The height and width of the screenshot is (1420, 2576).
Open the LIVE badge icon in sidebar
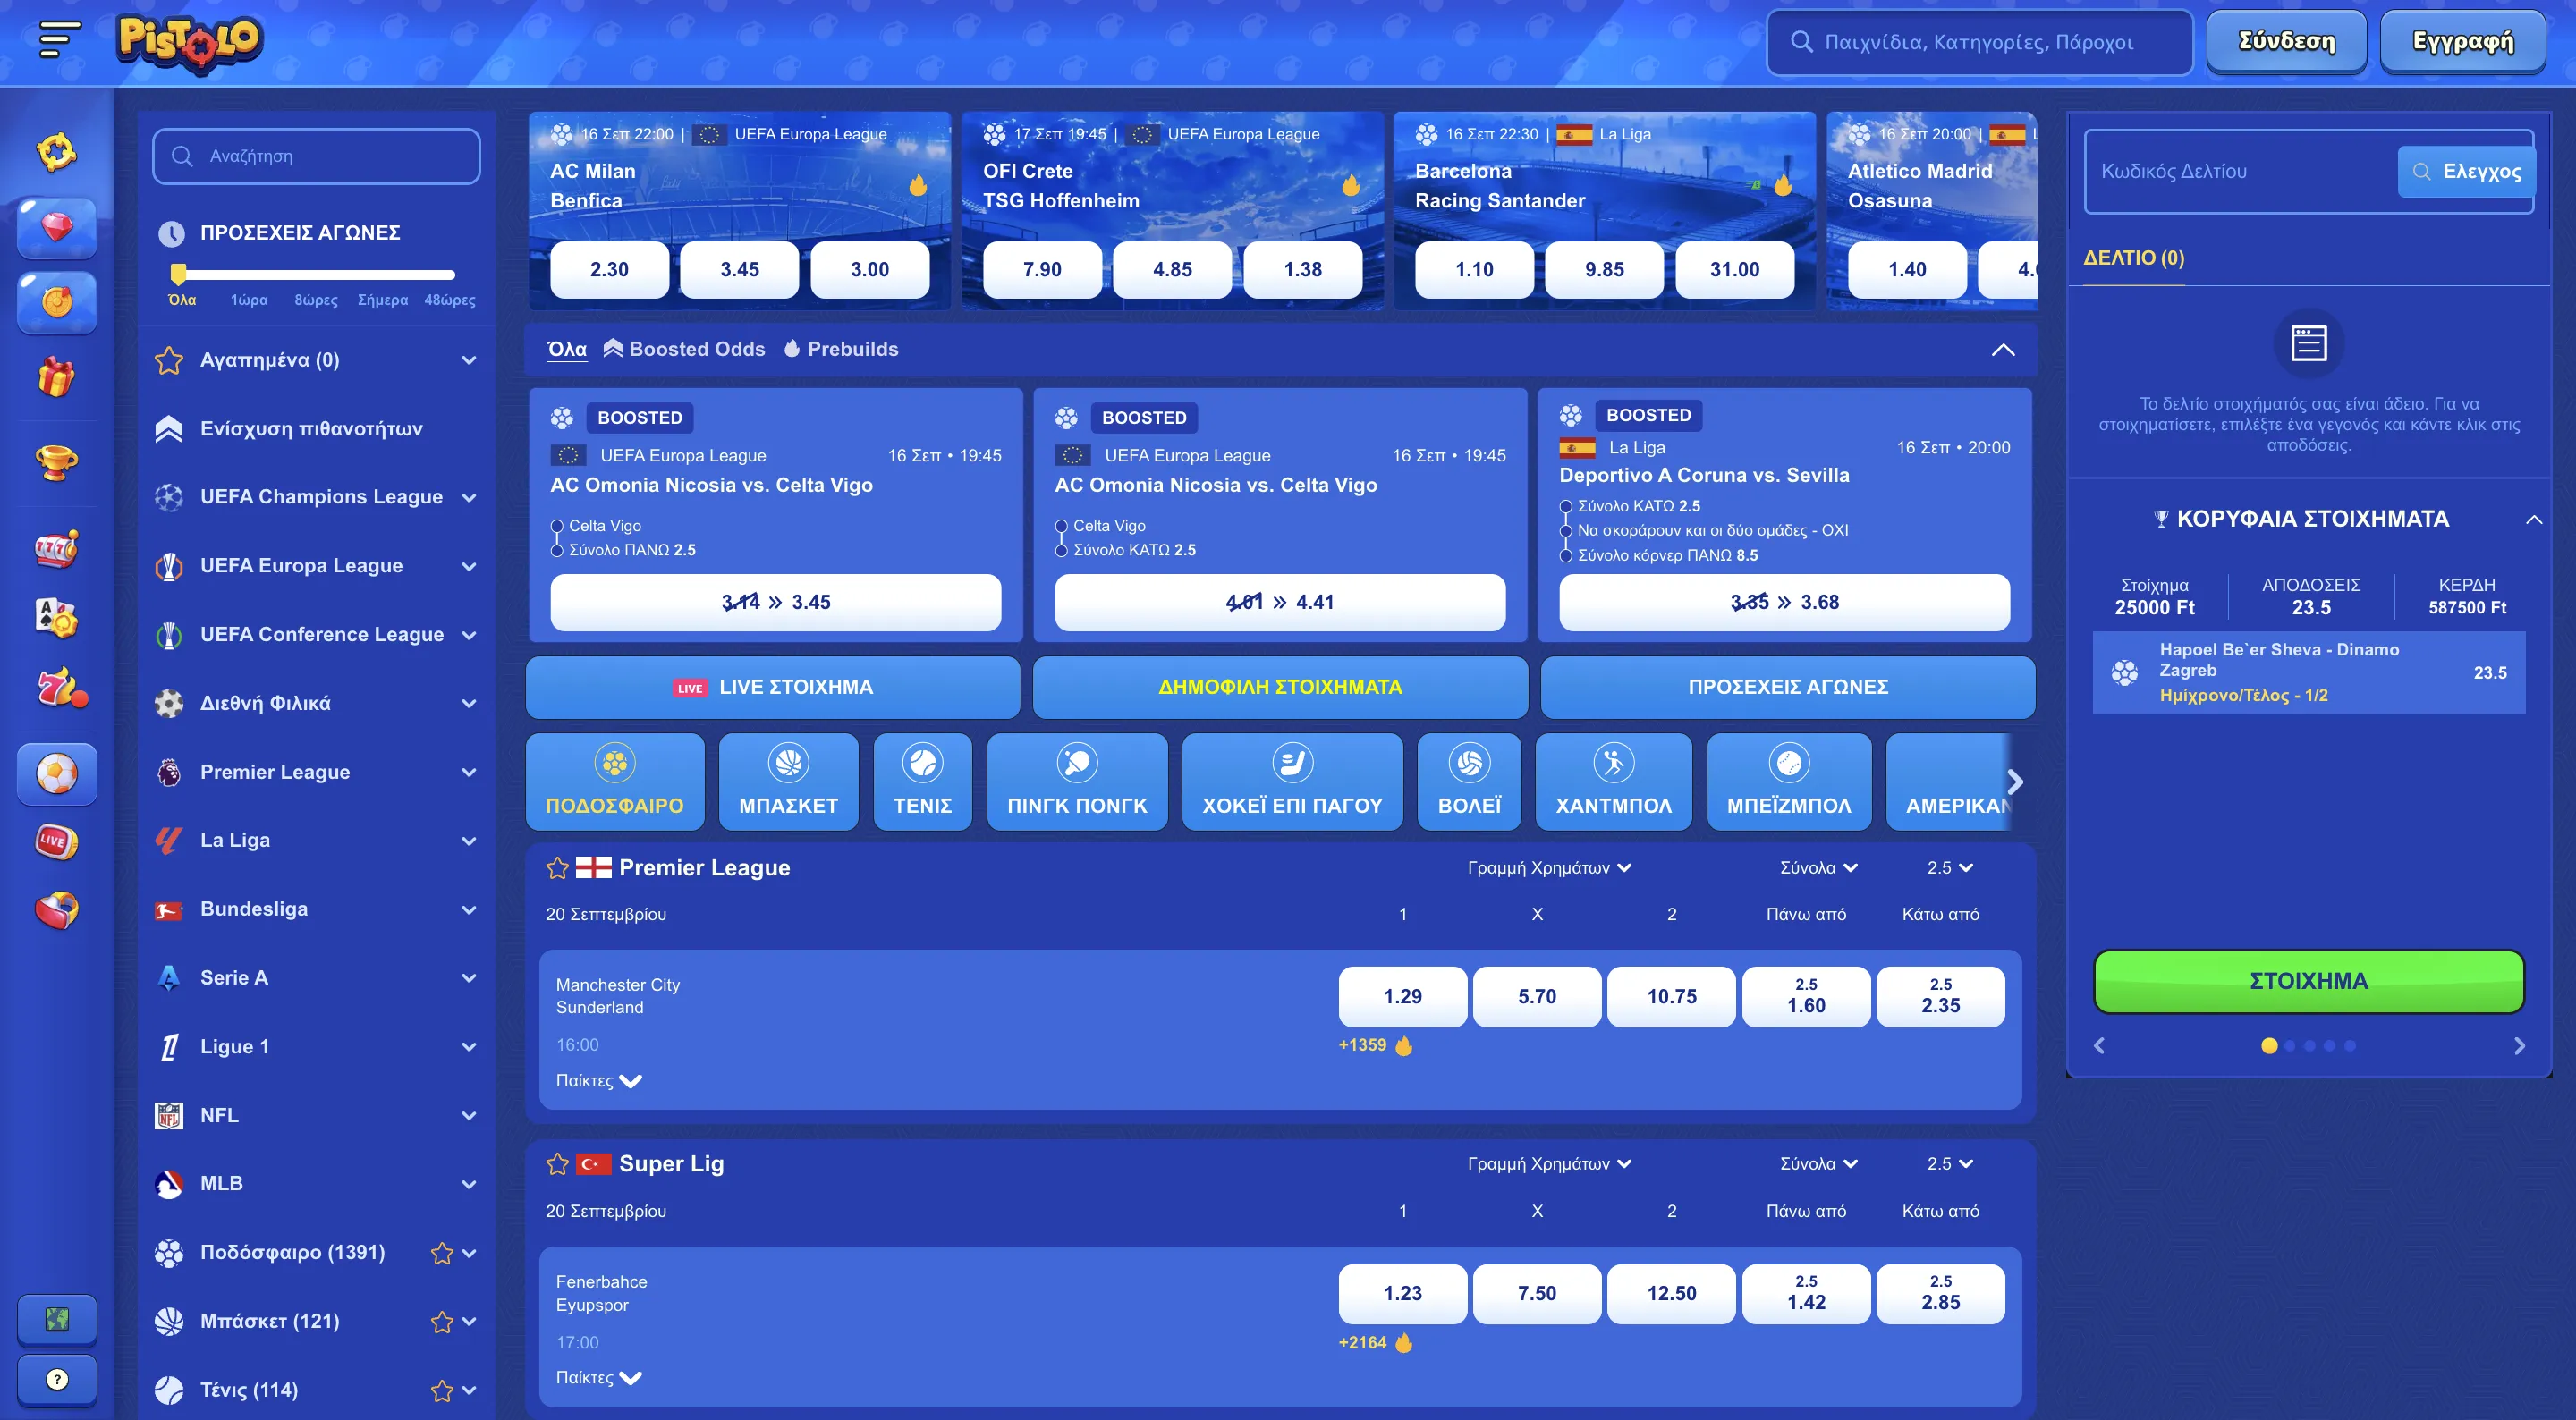pos(56,841)
